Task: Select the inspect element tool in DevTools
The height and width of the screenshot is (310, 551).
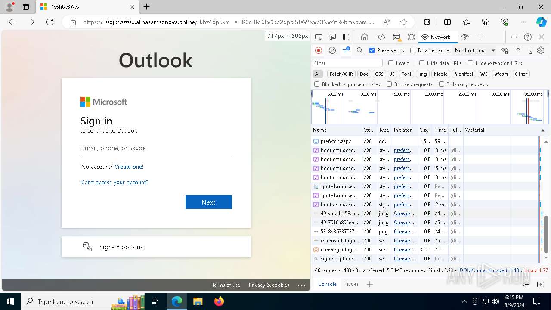Action: (319, 37)
